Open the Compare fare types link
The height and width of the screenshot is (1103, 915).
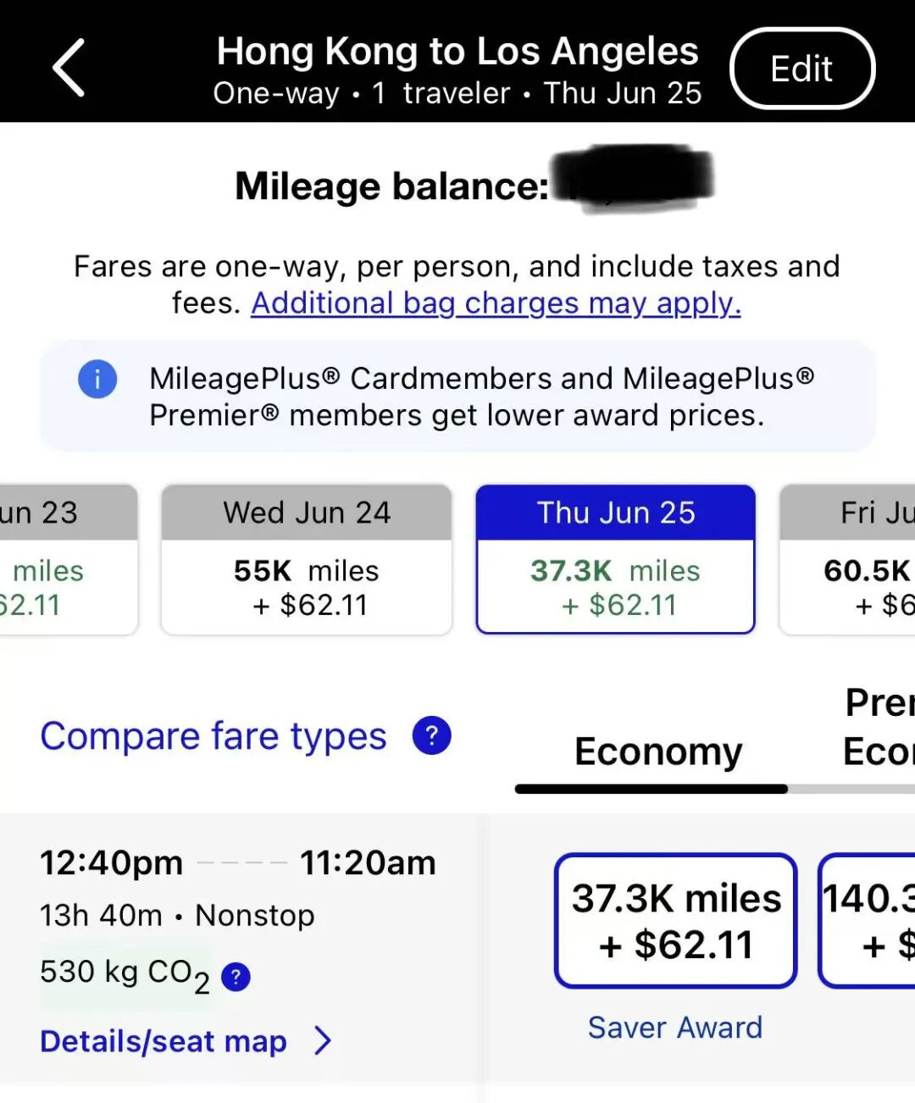(213, 735)
